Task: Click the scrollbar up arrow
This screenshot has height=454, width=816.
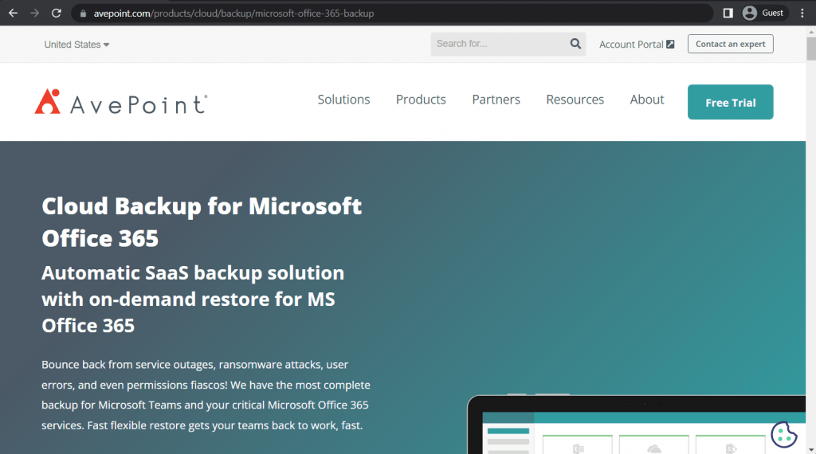Action: (810, 32)
